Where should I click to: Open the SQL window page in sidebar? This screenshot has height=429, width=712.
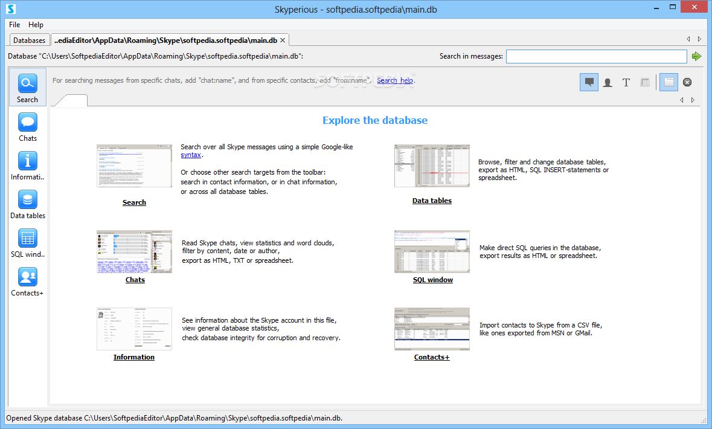pyautogui.click(x=28, y=243)
